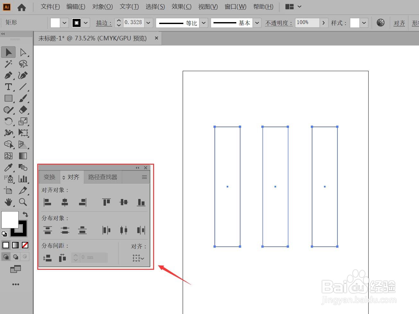Select the Zoom tool

coord(23,202)
